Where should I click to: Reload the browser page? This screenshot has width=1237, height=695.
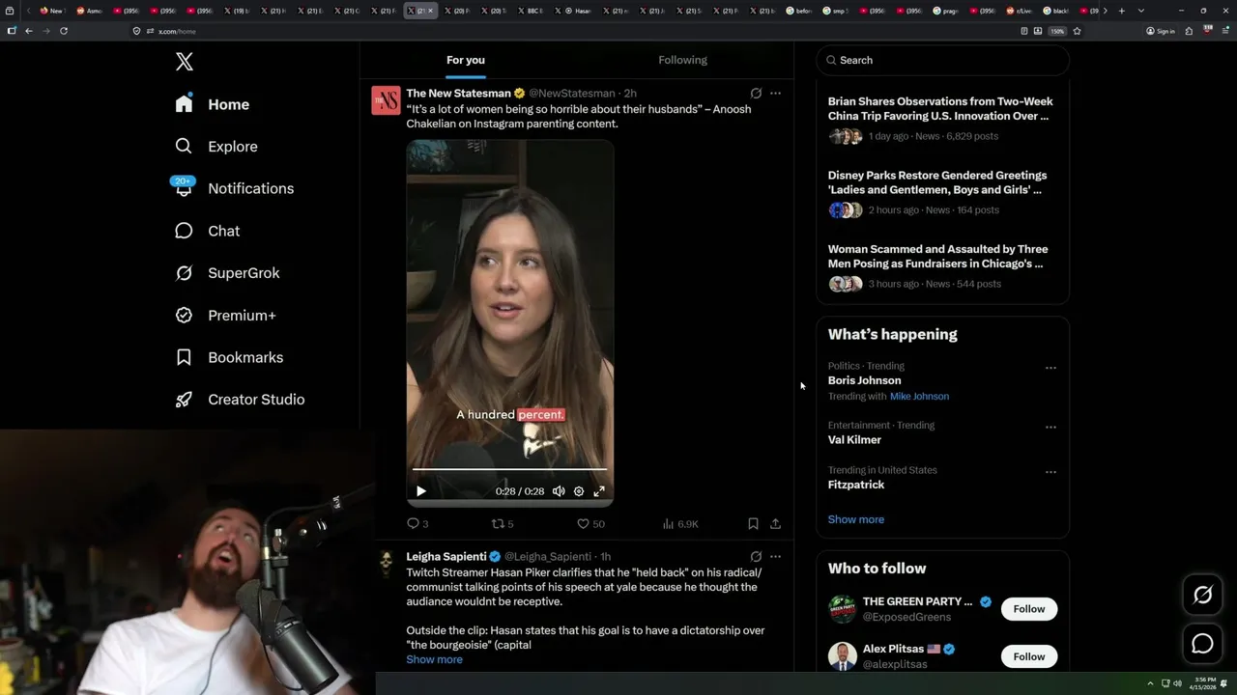pos(64,31)
